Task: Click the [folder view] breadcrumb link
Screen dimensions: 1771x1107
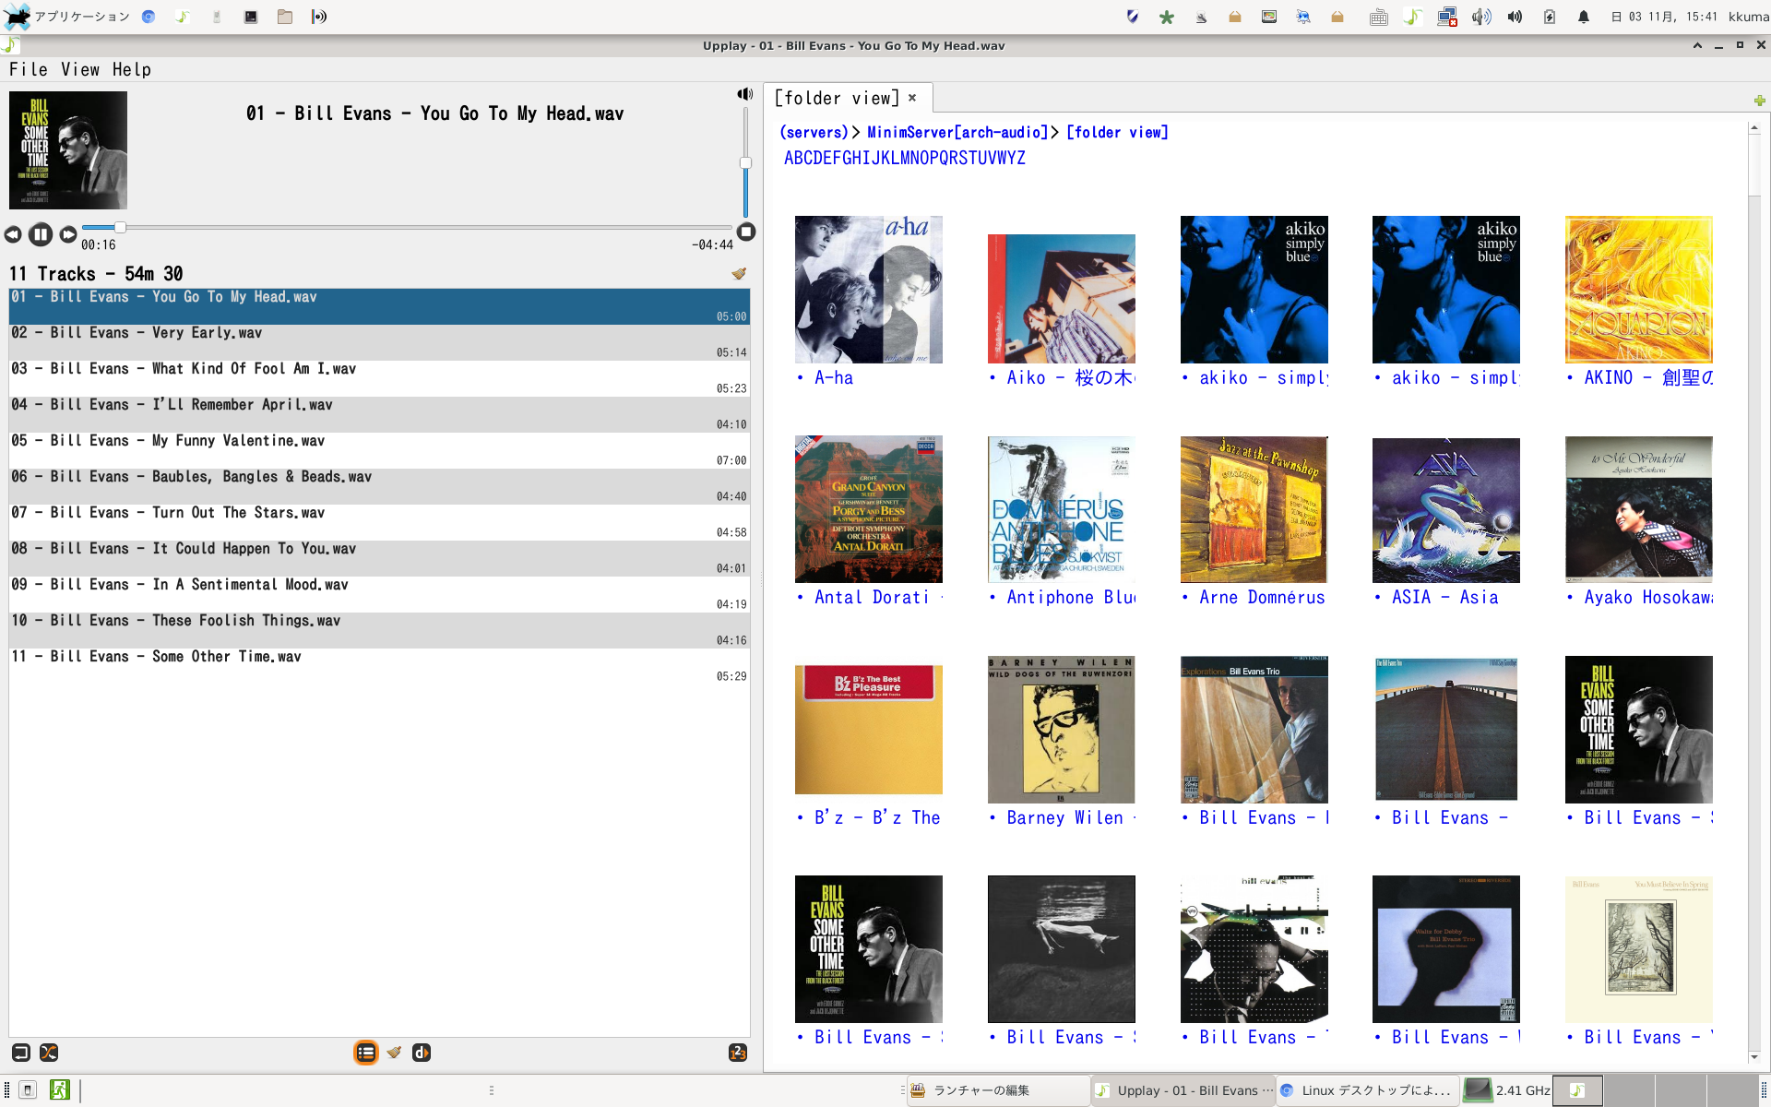Action: (1118, 133)
